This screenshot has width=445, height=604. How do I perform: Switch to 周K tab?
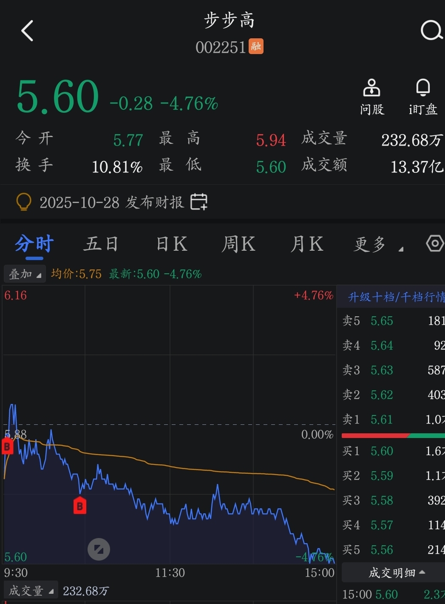(x=238, y=244)
